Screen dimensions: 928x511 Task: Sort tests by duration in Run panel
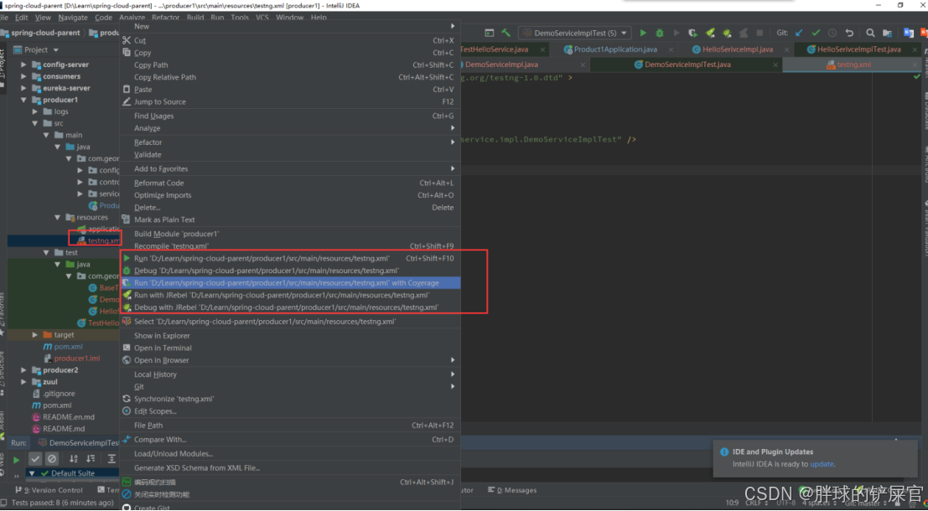click(x=91, y=459)
